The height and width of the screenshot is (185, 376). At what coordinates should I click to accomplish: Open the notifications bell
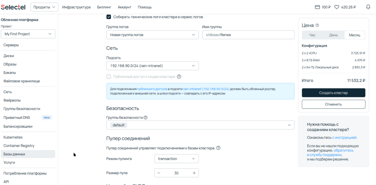(368, 7)
